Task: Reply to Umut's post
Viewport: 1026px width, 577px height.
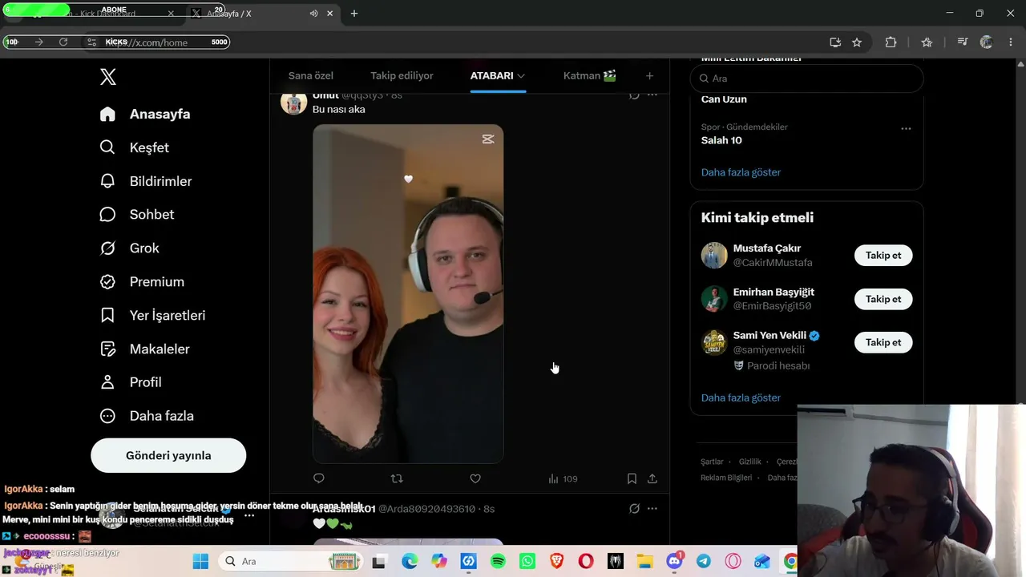Action: pos(319,478)
